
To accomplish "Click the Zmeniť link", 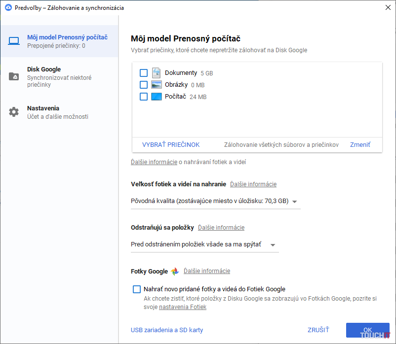I will (x=360, y=145).
